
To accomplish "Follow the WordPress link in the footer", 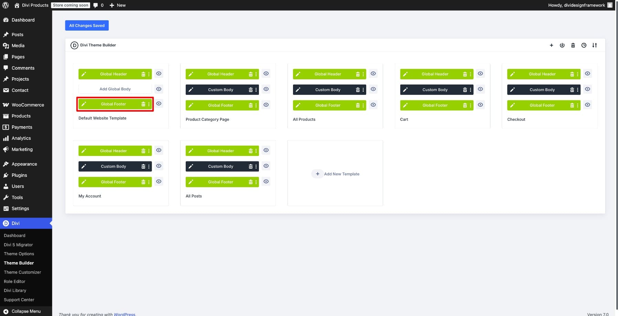I will pos(124,314).
